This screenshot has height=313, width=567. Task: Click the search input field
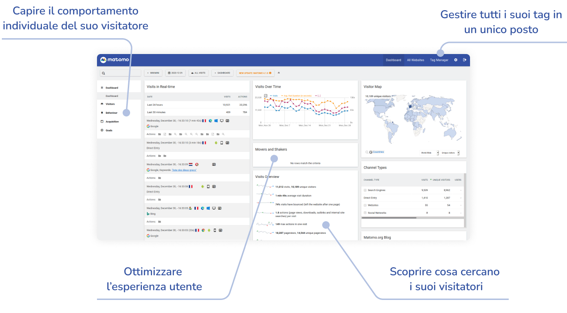[120, 73]
